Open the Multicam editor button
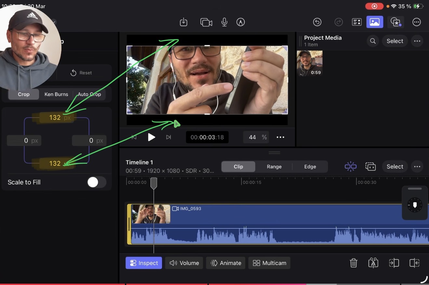 pos(269,263)
